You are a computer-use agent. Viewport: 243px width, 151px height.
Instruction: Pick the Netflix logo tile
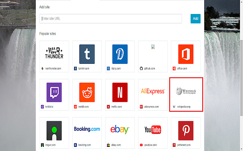point(120,92)
